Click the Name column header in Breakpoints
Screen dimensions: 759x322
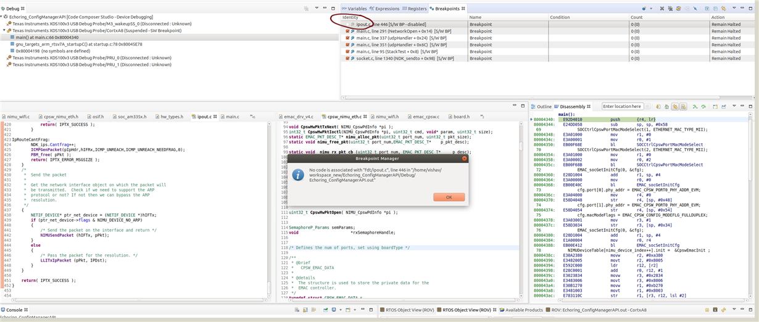[x=507, y=17]
